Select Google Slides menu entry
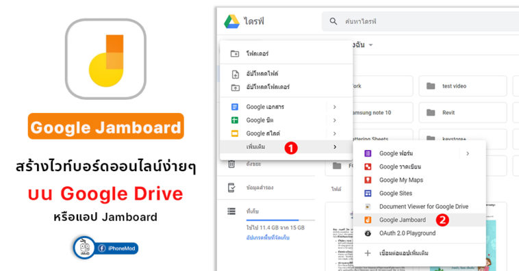519x271 pixels. (286, 133)
